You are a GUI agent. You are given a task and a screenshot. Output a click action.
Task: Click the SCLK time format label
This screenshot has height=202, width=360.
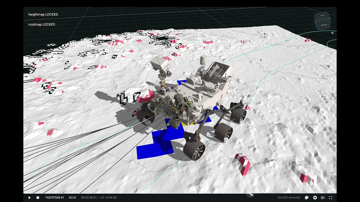(73, 198)
